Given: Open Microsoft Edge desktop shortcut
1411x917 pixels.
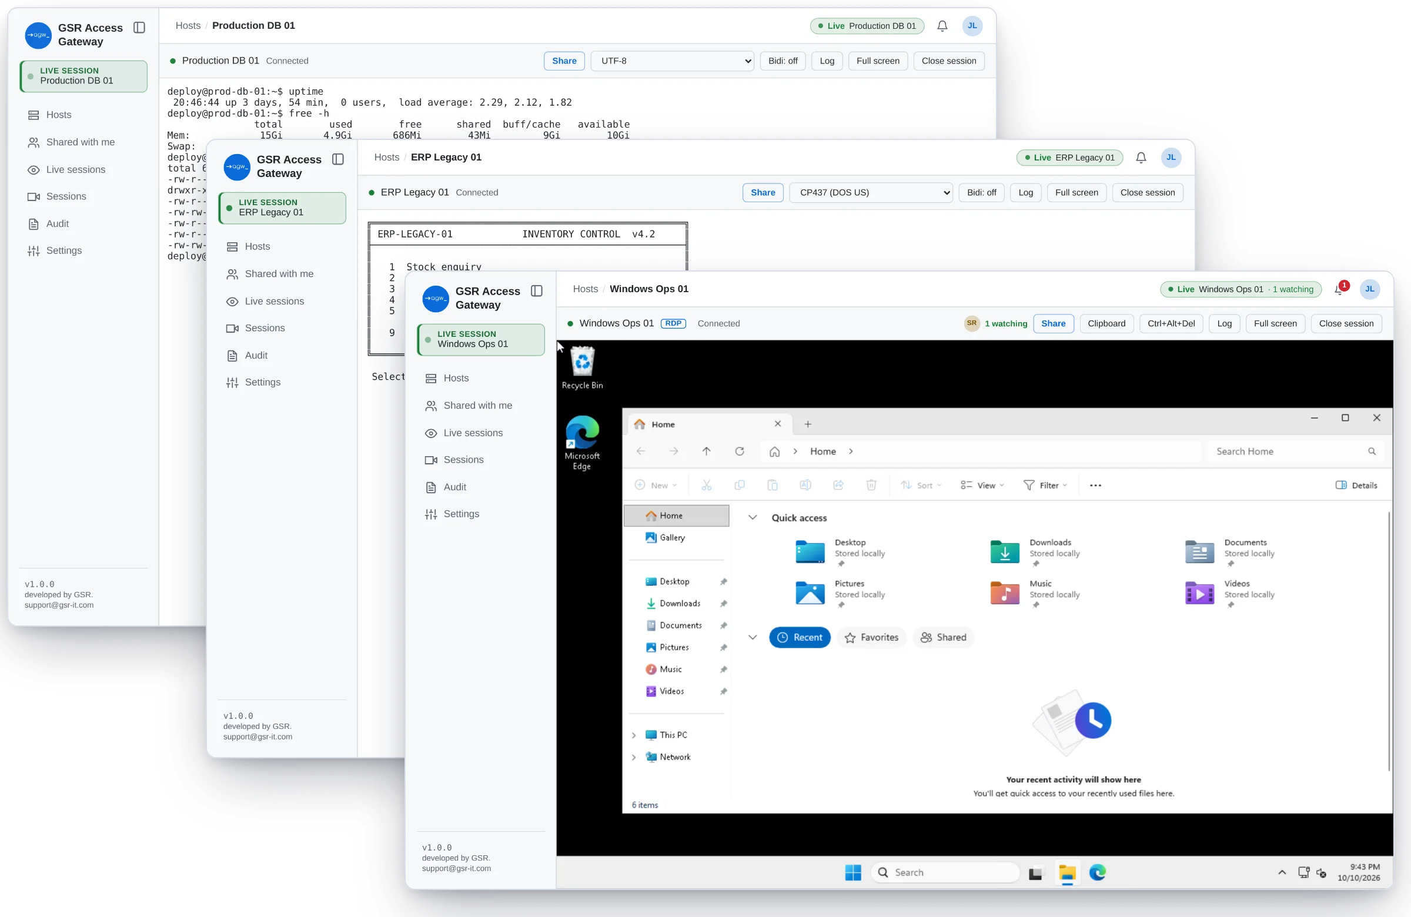Looking at the screenshot, I should click(x=582, y=443).
